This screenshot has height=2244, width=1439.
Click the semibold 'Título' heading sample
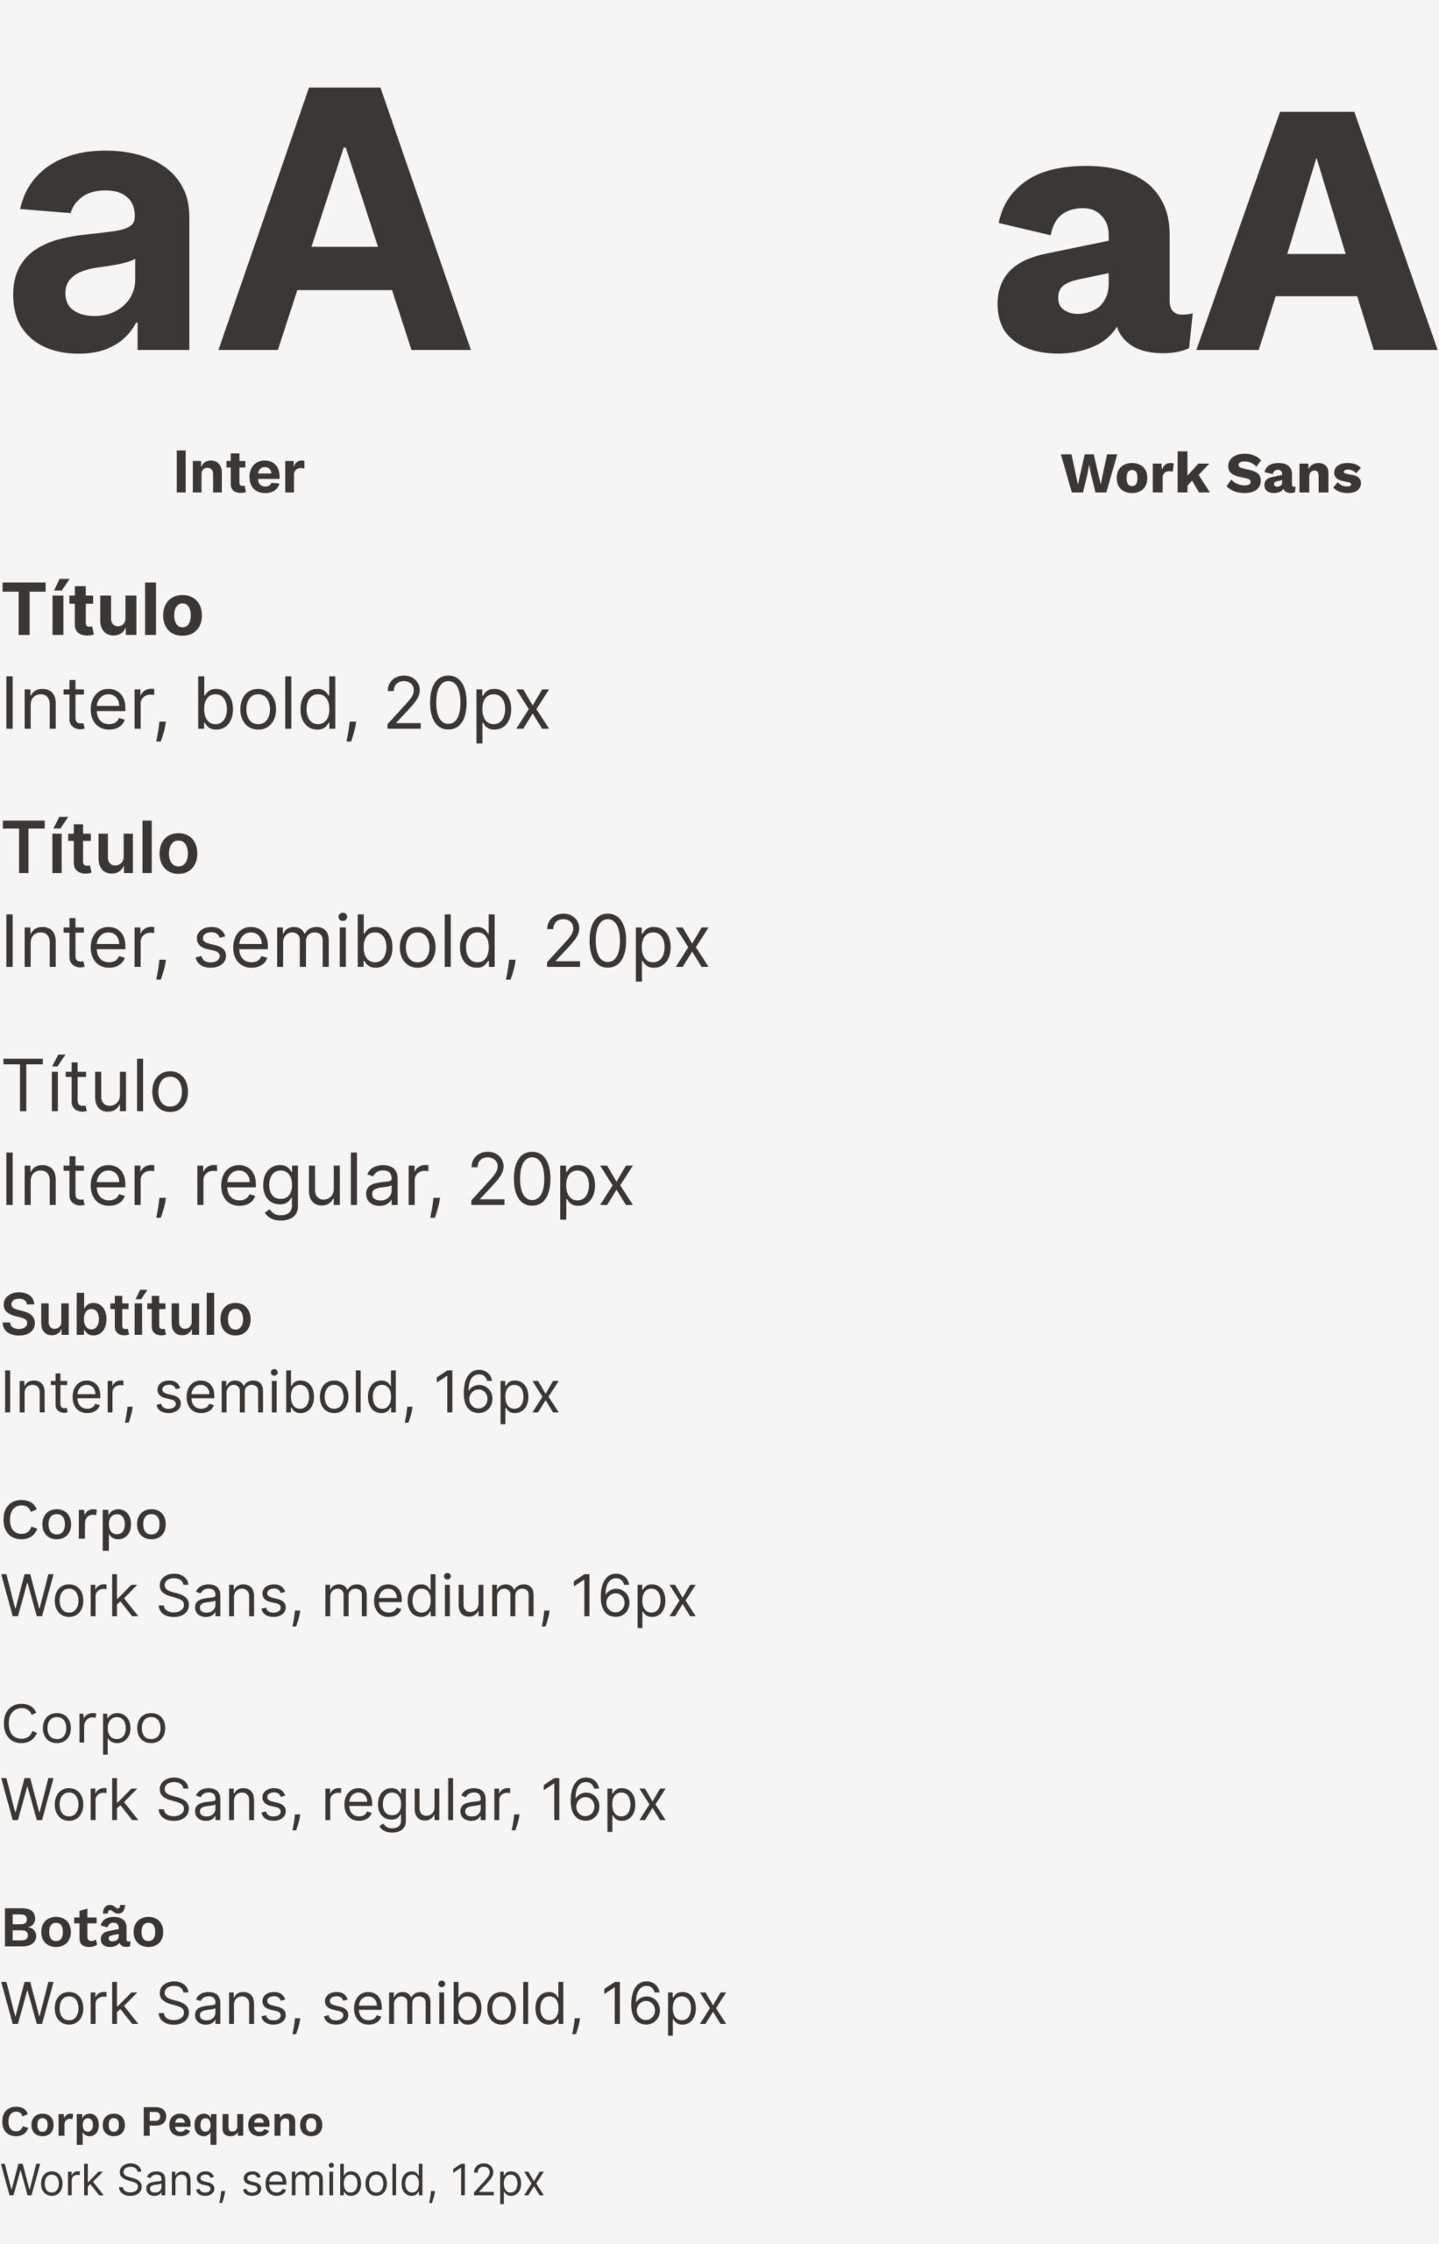[x=101, y=848]
